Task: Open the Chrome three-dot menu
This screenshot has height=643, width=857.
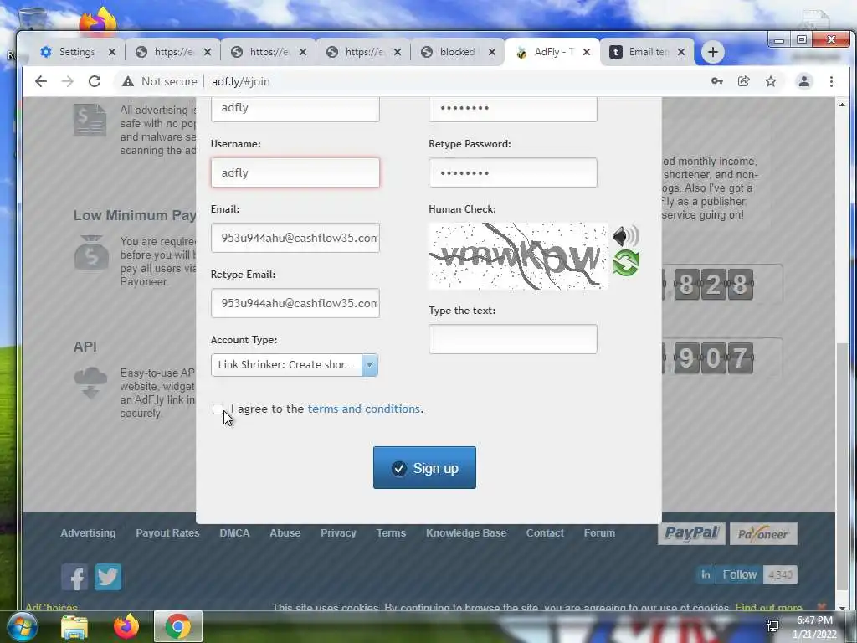Action: pos(831,81)
